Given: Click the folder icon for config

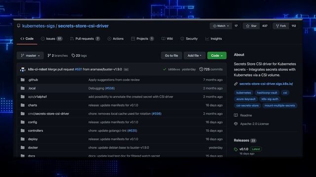Looking at the screenshot, I should tap(23, 122).
